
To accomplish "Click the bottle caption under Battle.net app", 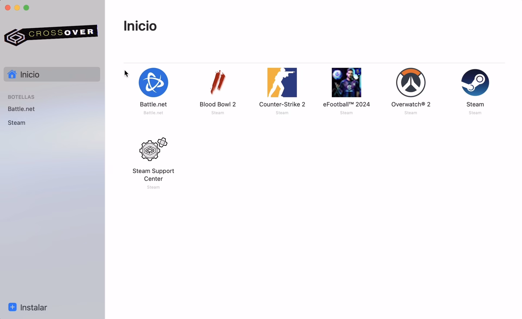I will 153,113.
